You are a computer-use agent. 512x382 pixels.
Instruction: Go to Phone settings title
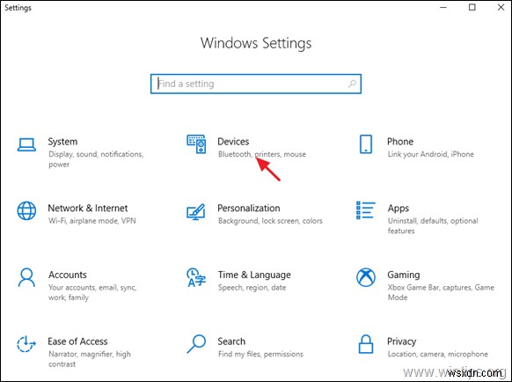pos(400,142)
